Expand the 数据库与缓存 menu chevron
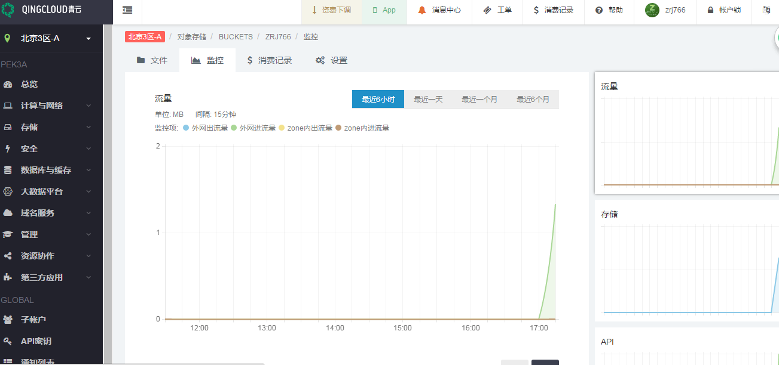Viewport: 779px width, 365px height. (x=88, y=170)
